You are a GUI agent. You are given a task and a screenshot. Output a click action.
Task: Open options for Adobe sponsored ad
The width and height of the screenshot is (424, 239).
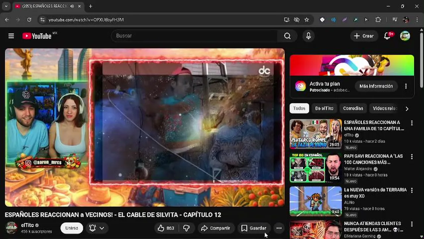406,86
